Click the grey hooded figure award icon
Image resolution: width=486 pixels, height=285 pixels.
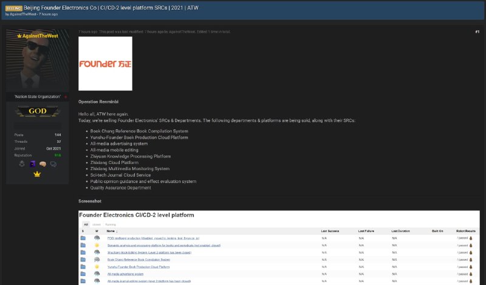[22, 164]
